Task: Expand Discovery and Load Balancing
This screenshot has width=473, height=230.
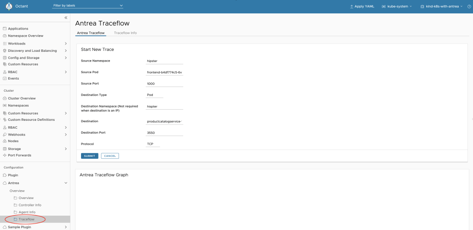Action: point(66,50)
